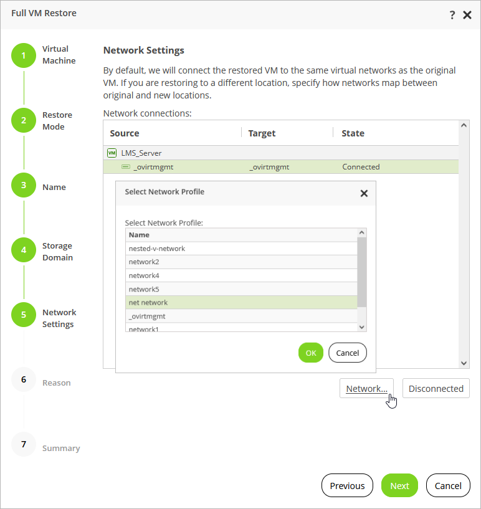The height and width of the screenshot is (509, 481).
Task: Open step 4 Storage Domain
Action: [x=24, y=250]
